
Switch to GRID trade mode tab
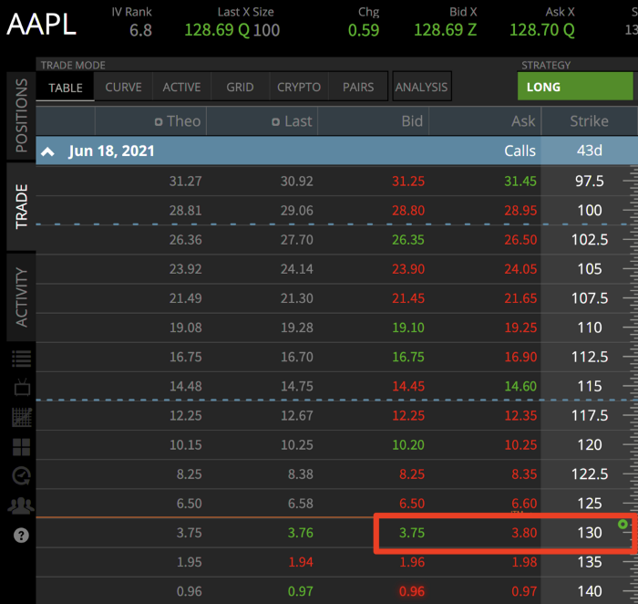240,87
